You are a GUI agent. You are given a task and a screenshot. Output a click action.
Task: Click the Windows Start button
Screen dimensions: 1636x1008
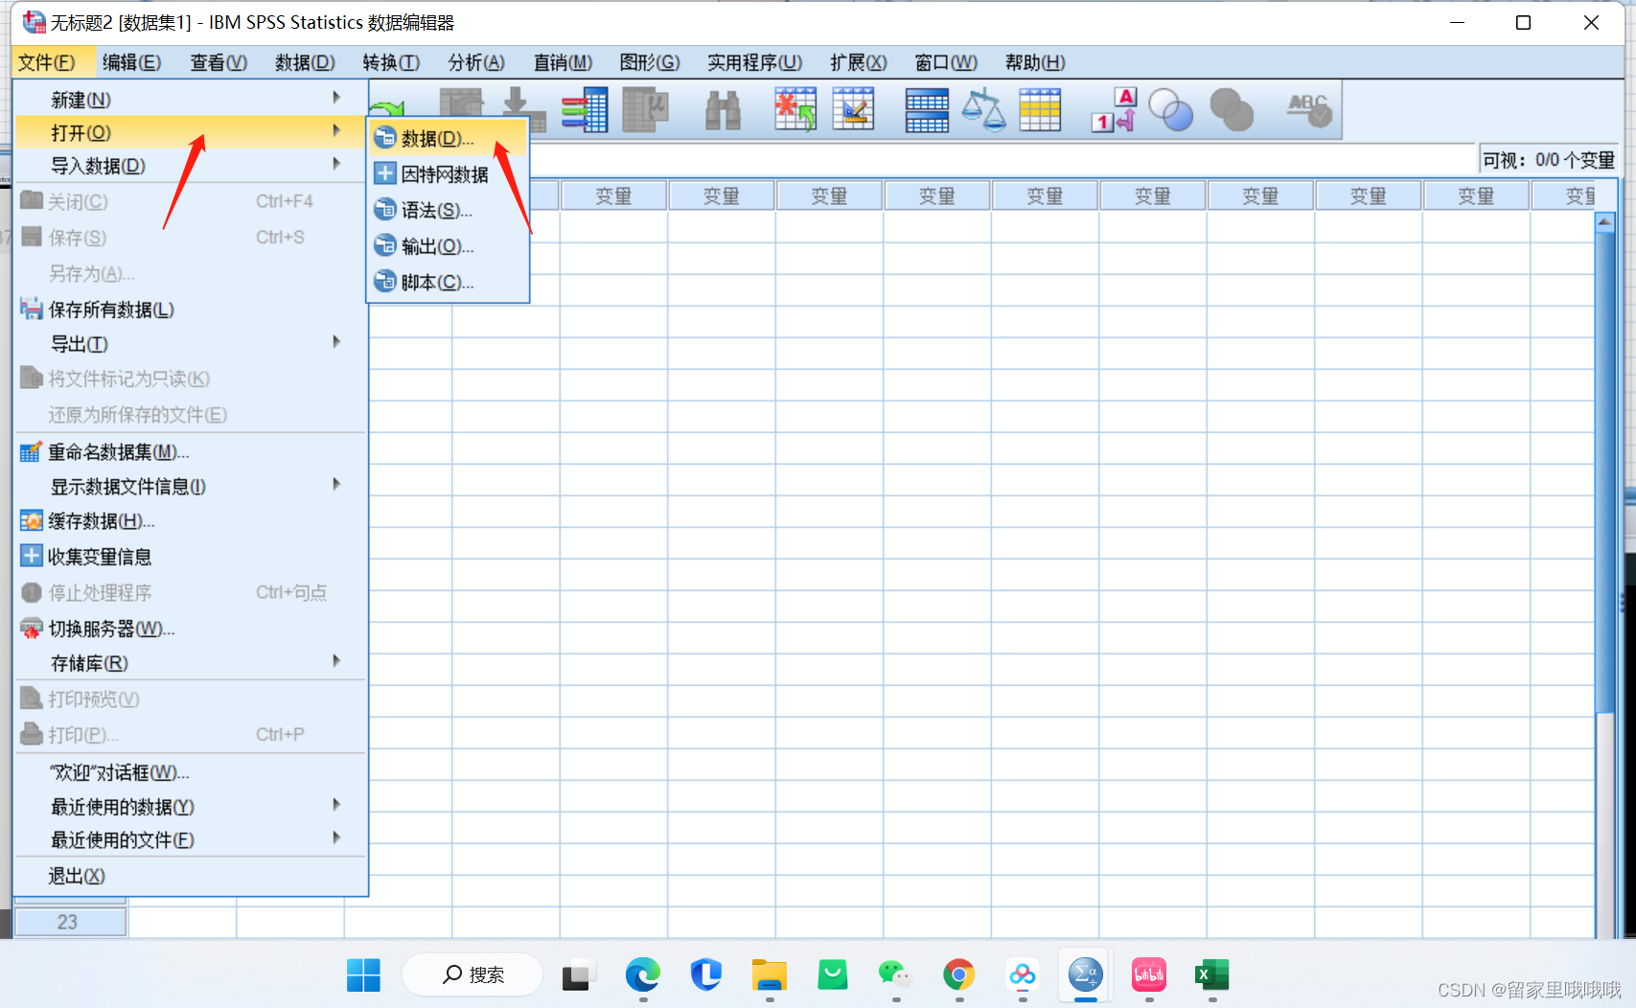363,975
